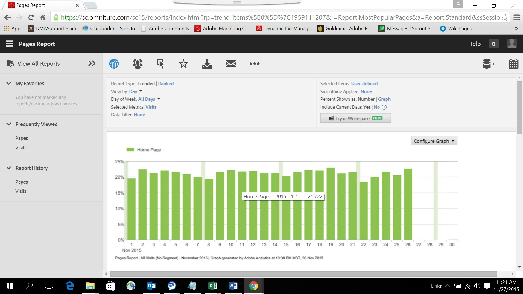Open Visits under Report History
This screenshot has width=523, height=294.
[x=21, y=191]
